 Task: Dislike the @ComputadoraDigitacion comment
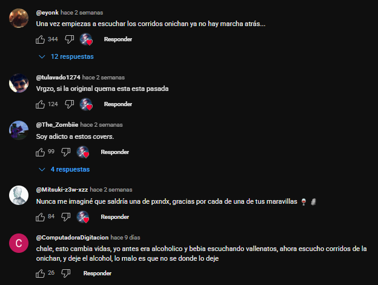pos(66,273)
